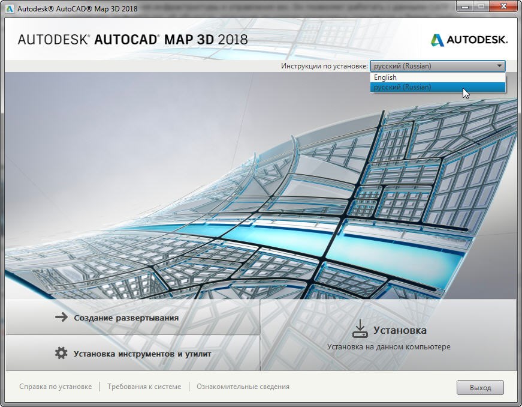
Task: Start Установка on this computer
Action: tap(389, 335)
